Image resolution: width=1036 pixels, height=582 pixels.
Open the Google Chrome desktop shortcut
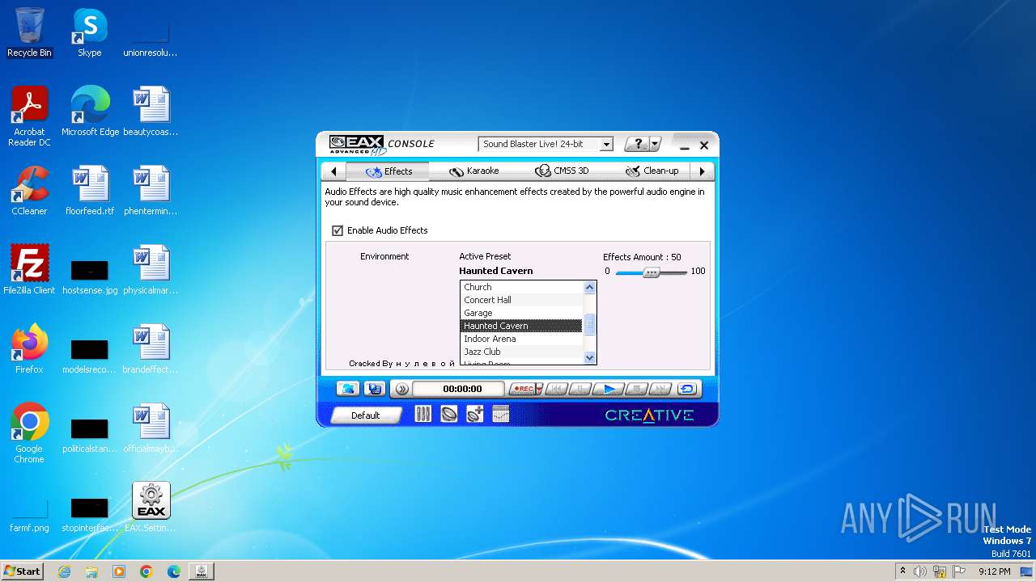pos(29,434)
